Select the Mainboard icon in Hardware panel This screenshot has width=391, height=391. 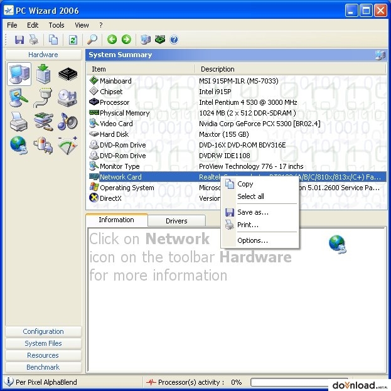pos(43,74)
